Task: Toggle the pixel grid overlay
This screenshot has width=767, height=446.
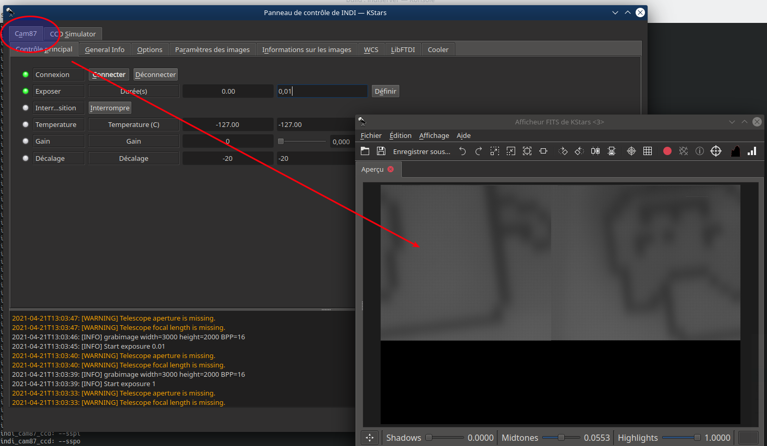Action: point(648,151)
